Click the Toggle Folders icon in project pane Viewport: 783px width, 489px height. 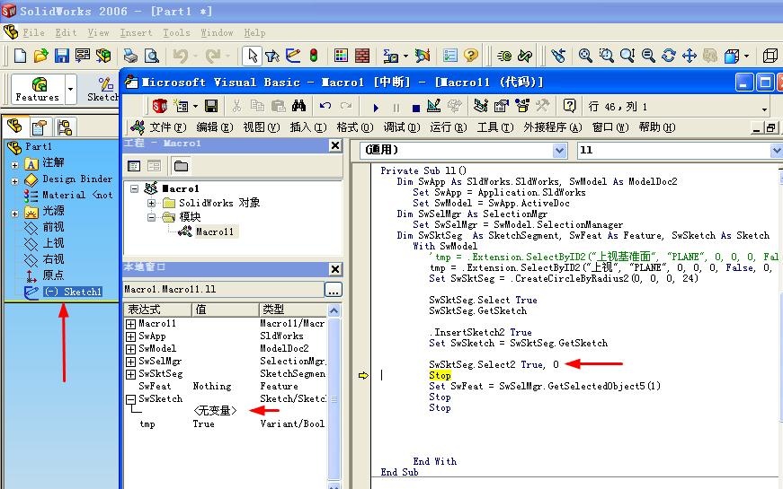182,166
